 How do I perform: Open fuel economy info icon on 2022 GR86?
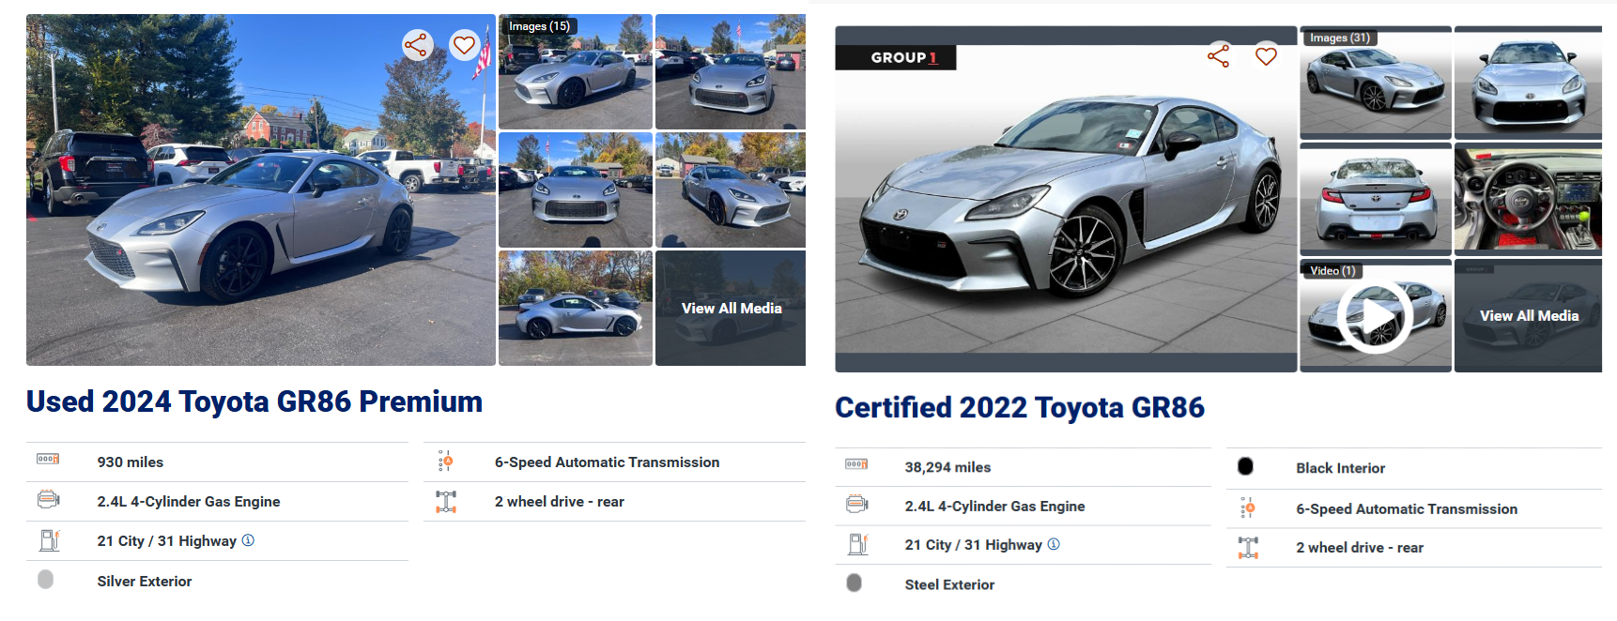(x=1054, y=544)
